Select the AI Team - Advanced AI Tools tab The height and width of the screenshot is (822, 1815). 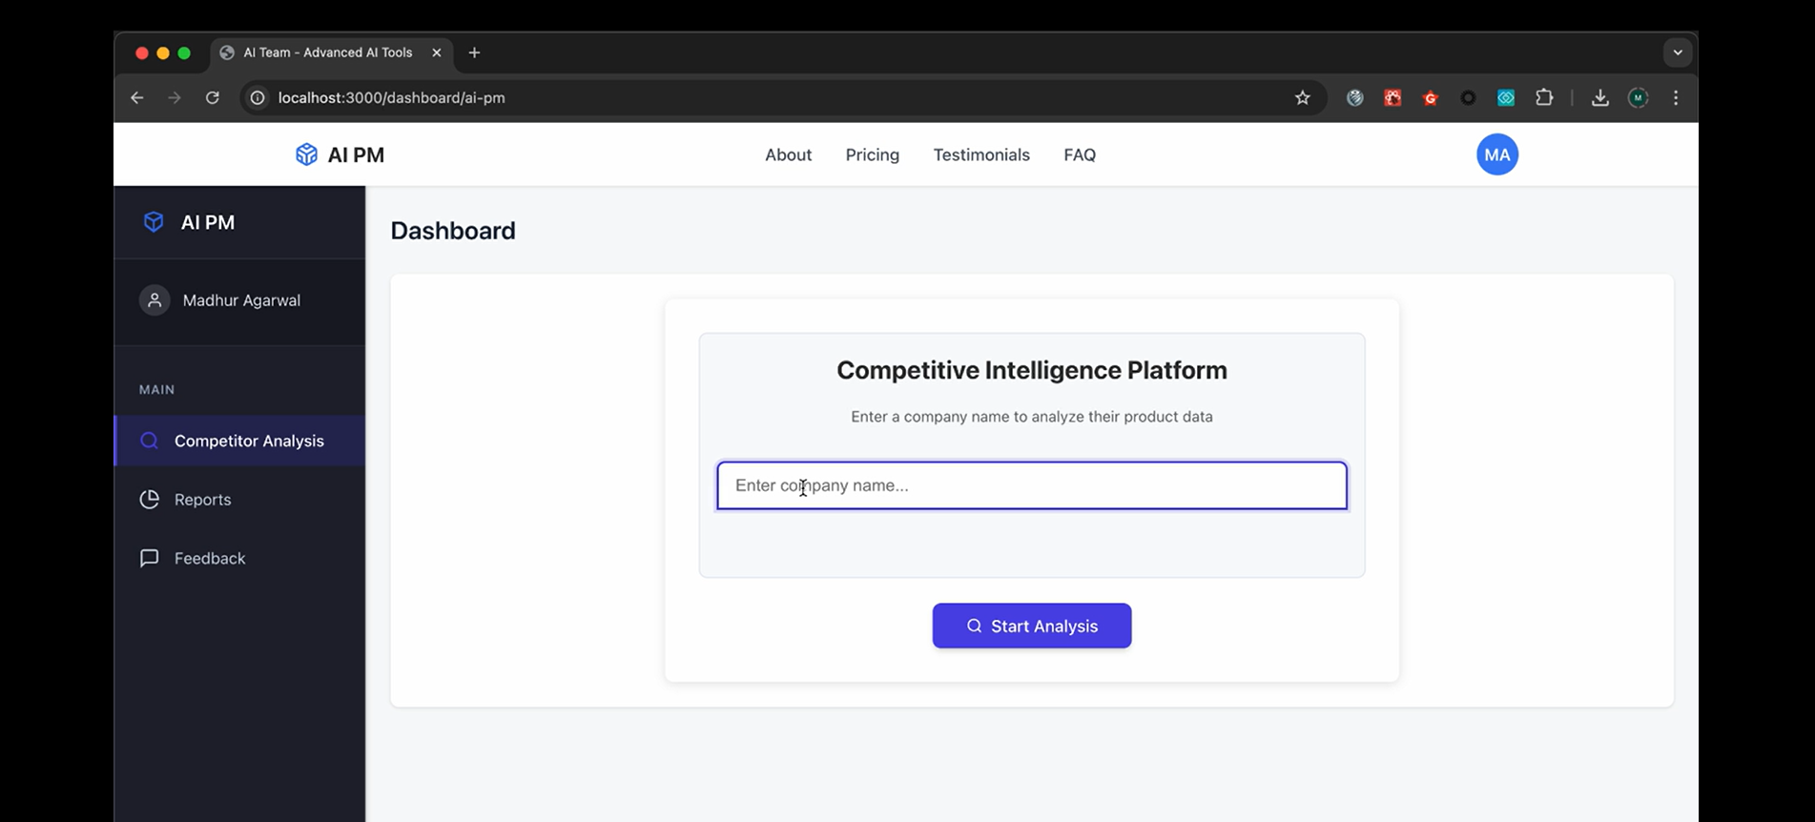point(332,52)
